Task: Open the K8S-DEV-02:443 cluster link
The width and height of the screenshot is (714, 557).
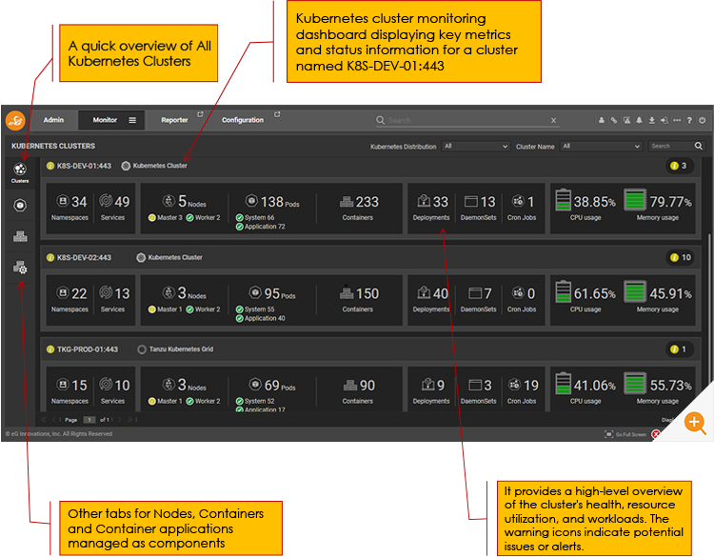Action: click(x=84, y=258)
